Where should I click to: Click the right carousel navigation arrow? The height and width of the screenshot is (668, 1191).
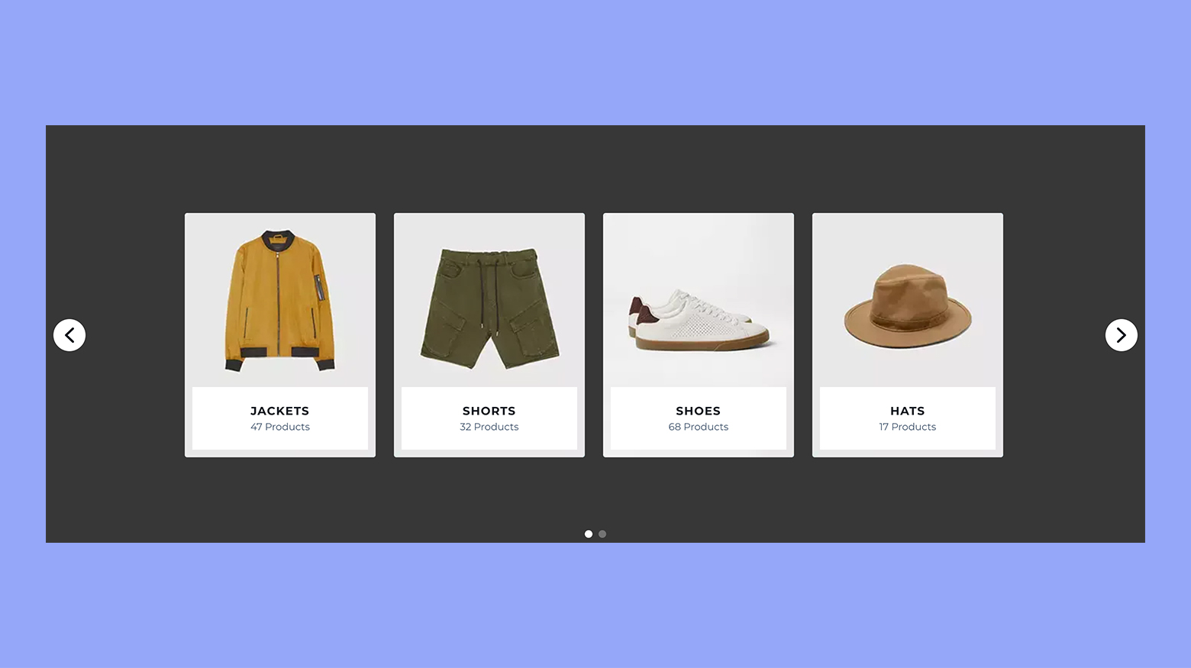(1122, 334)
